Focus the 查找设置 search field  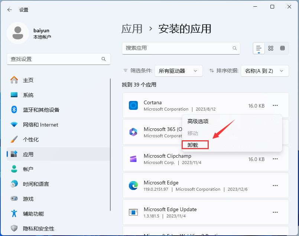click(59, 59)
